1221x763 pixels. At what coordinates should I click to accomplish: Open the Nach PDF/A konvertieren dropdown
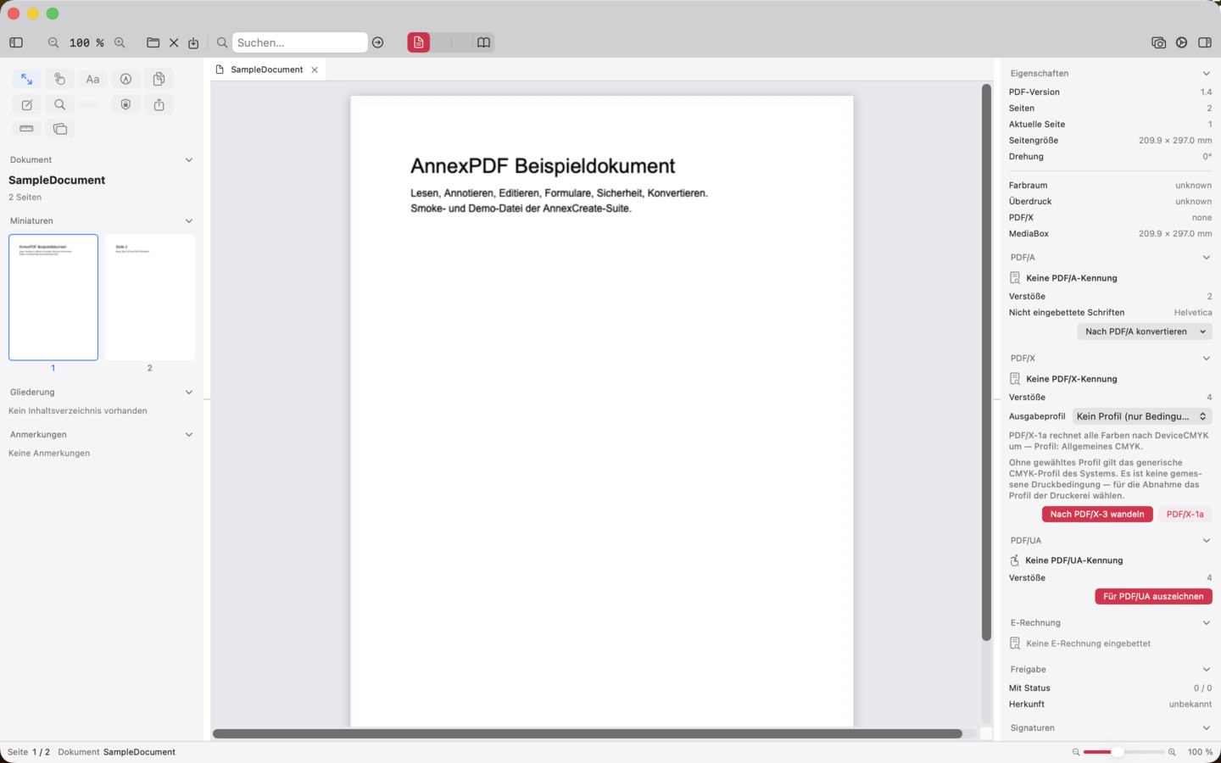tap(1145, 331)
